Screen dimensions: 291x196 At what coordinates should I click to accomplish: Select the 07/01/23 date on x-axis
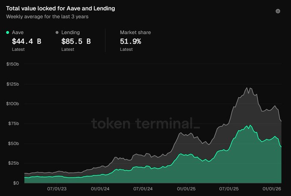[56, 188]
